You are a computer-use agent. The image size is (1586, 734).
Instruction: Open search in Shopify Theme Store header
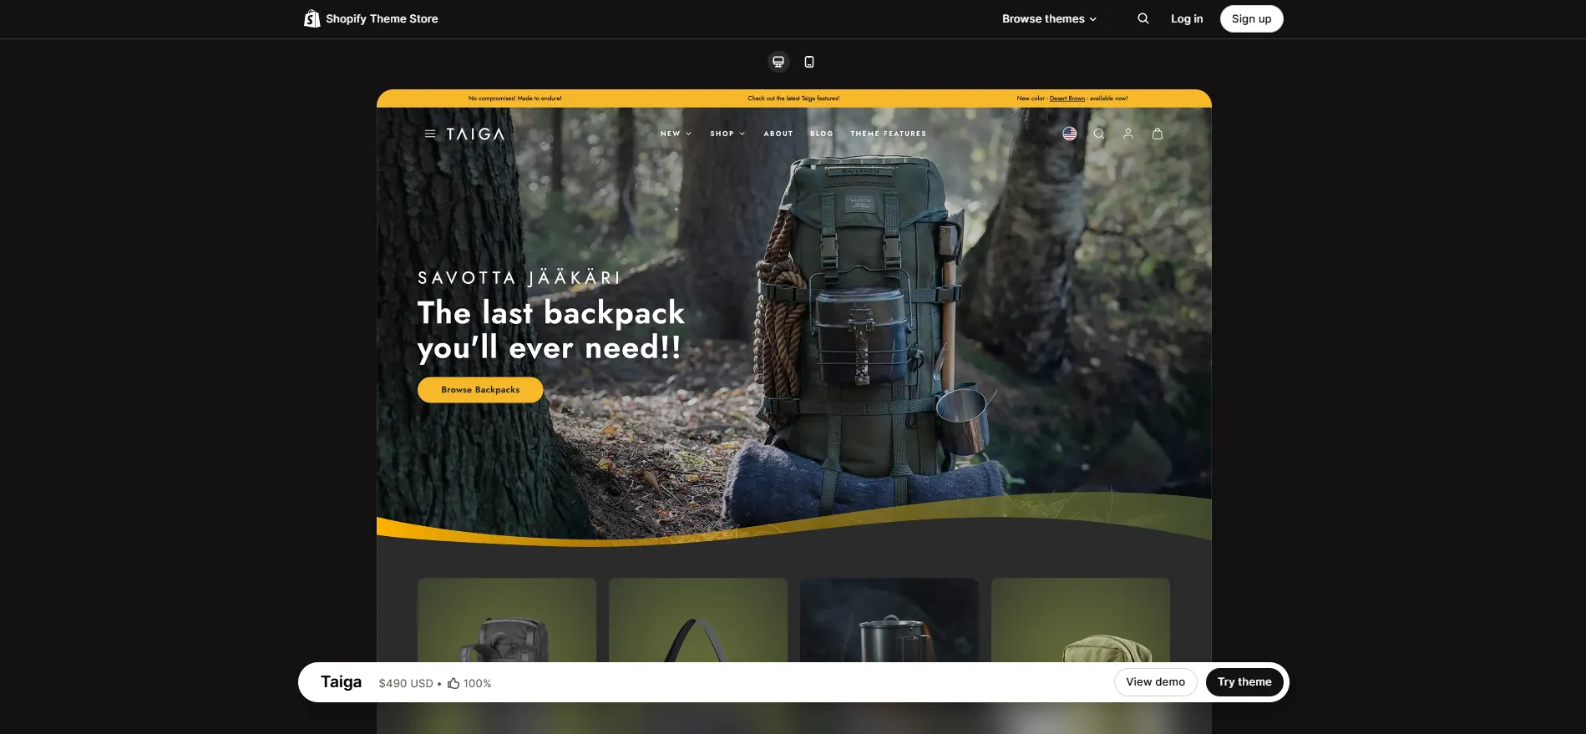point(1143,18)
